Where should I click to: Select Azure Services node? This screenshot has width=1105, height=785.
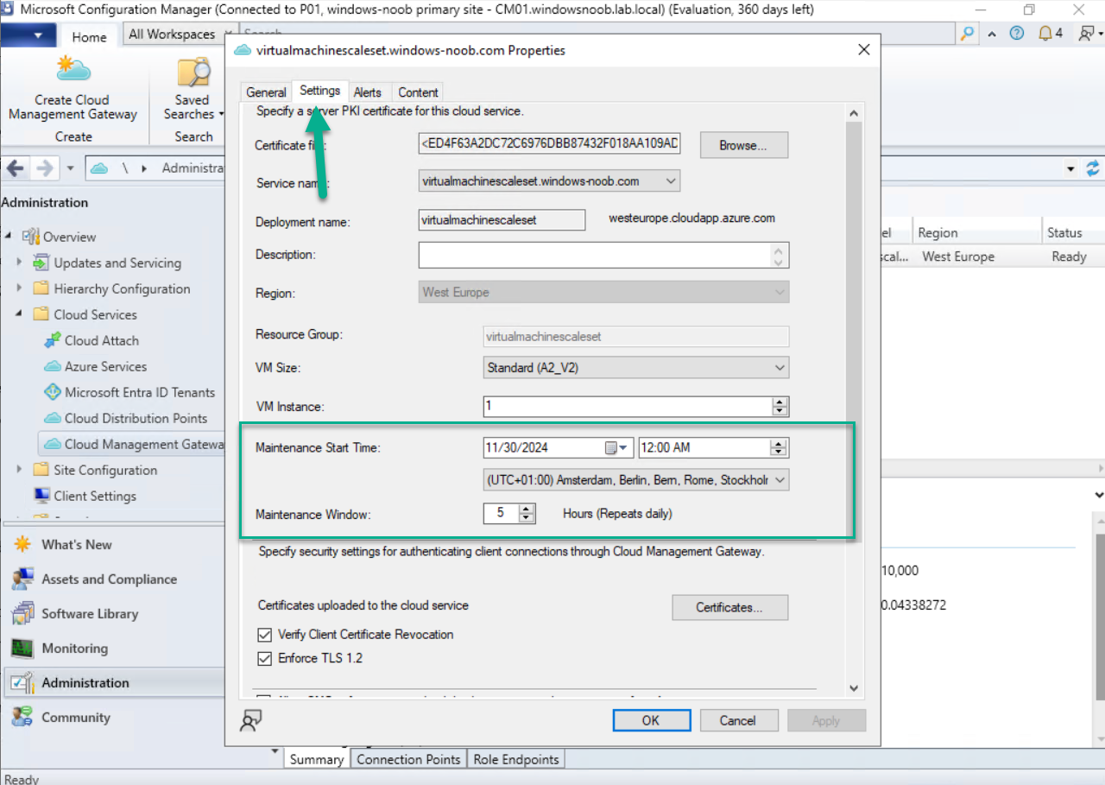click(105, 366)
